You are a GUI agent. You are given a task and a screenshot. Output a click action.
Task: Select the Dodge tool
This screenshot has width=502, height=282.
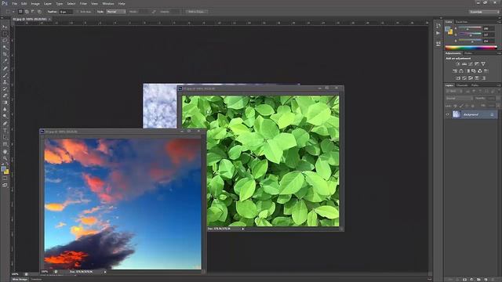[5, 117]
